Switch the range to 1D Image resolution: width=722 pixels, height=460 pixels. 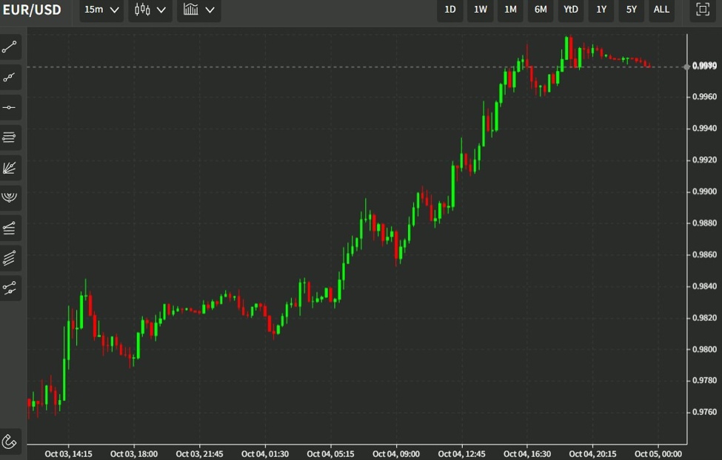(x=449, y=10)
